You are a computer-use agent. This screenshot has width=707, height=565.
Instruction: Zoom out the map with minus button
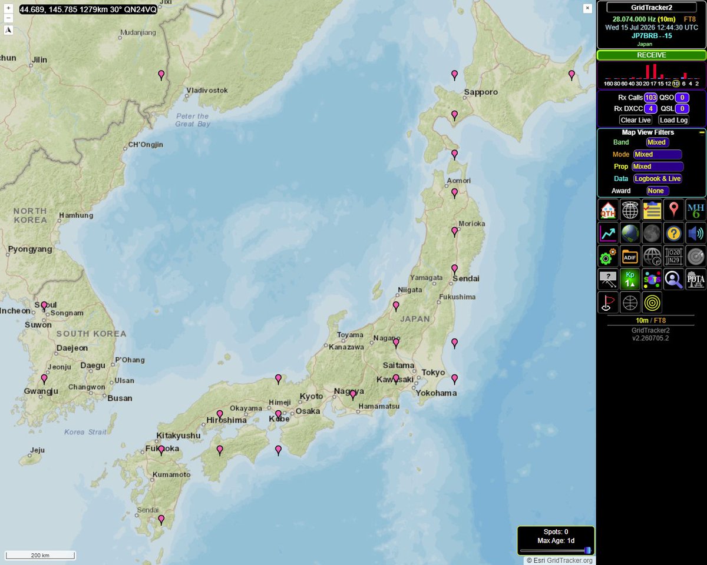pyautogui.click(x=9, y=18)
